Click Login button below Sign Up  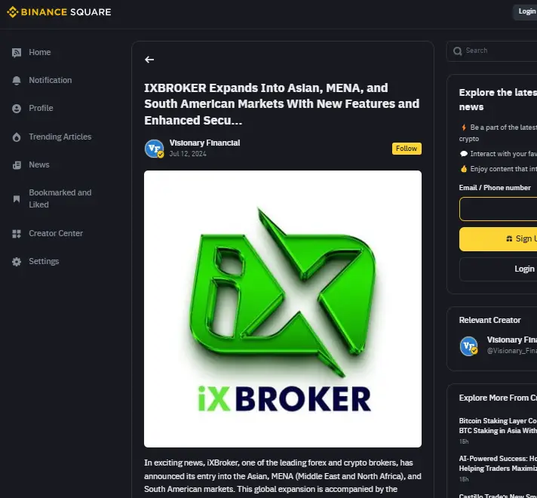pyautogui.click(x=498, y=269)
